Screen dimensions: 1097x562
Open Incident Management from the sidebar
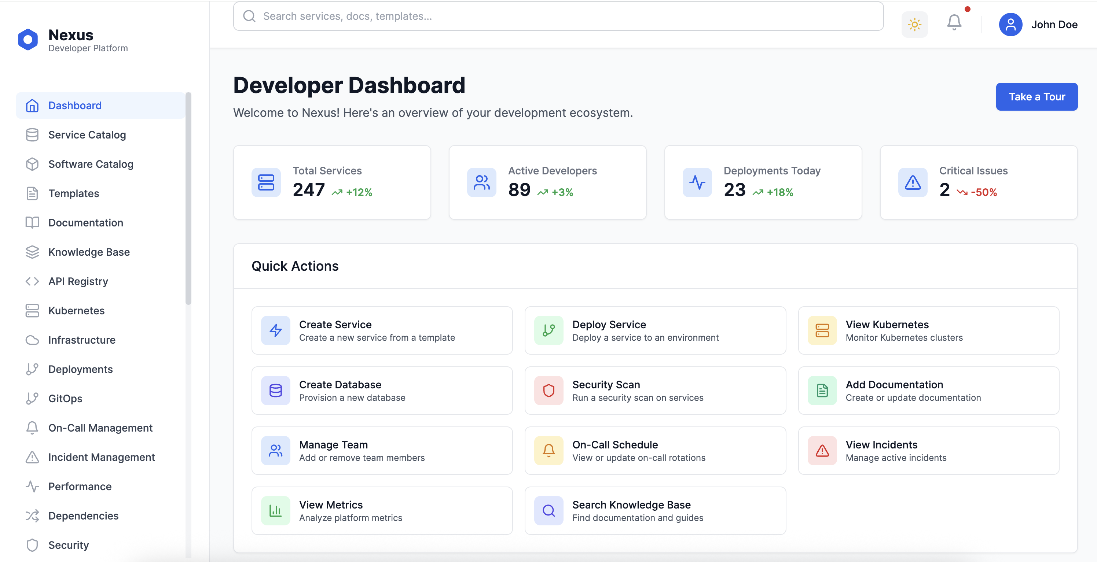tap(101, 457)
